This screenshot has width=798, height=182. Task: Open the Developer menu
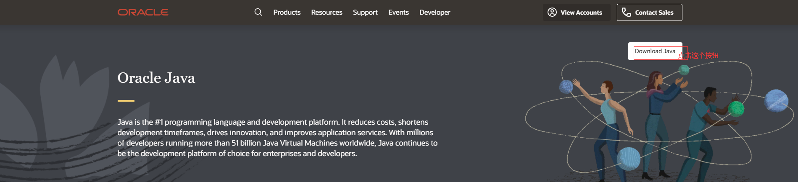435,13
